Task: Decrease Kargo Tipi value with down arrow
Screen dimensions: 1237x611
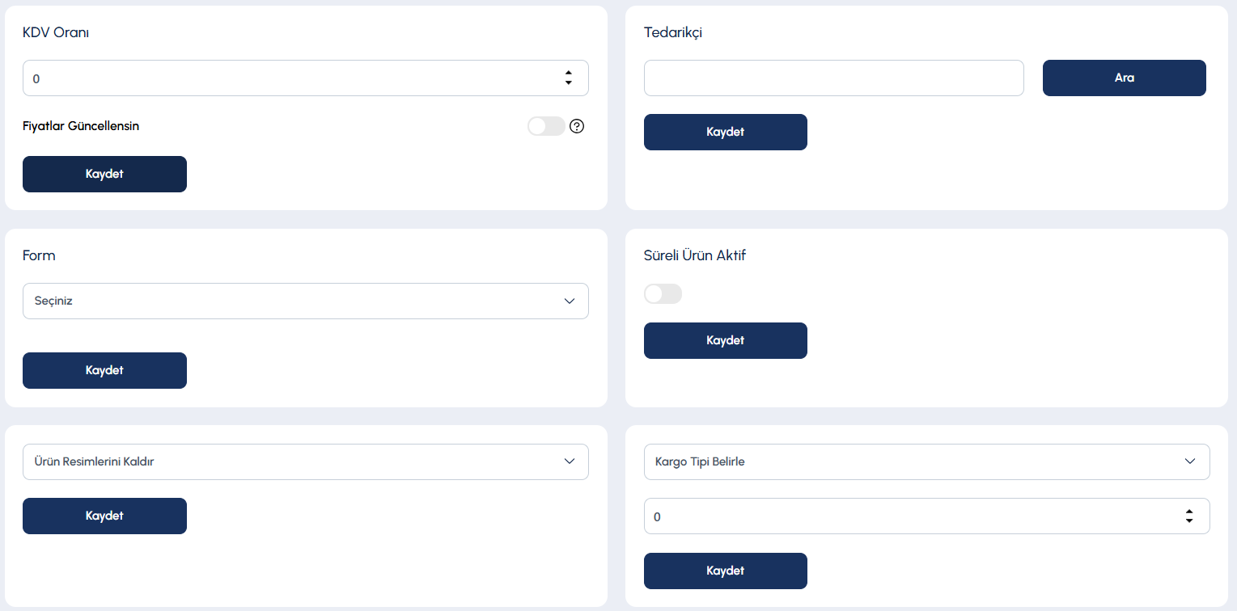Action: coord(1189,520)
